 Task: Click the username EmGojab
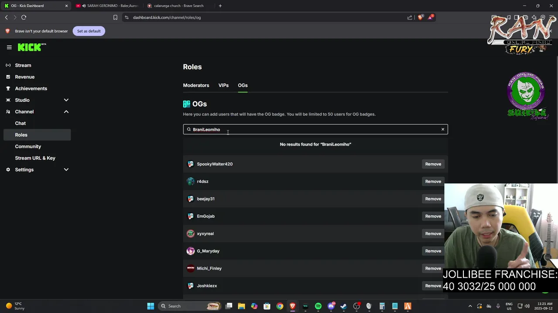tap(206, 216)
